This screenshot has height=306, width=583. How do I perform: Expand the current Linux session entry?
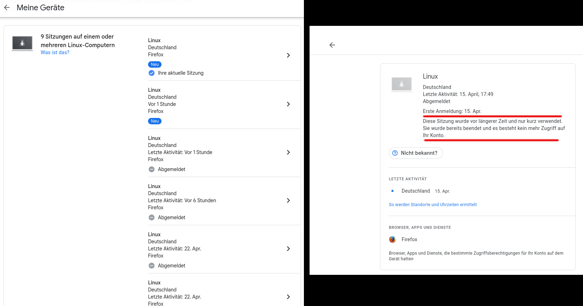(288, 55)
